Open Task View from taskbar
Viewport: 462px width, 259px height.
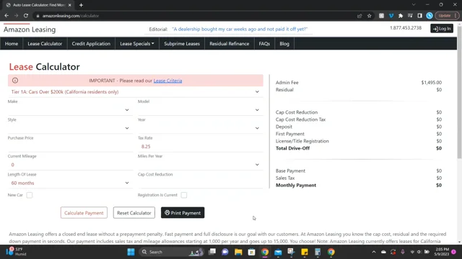coord(212,252)
